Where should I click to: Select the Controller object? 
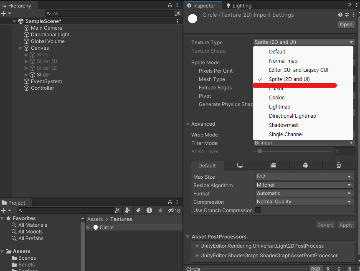[x=42, y=88]
